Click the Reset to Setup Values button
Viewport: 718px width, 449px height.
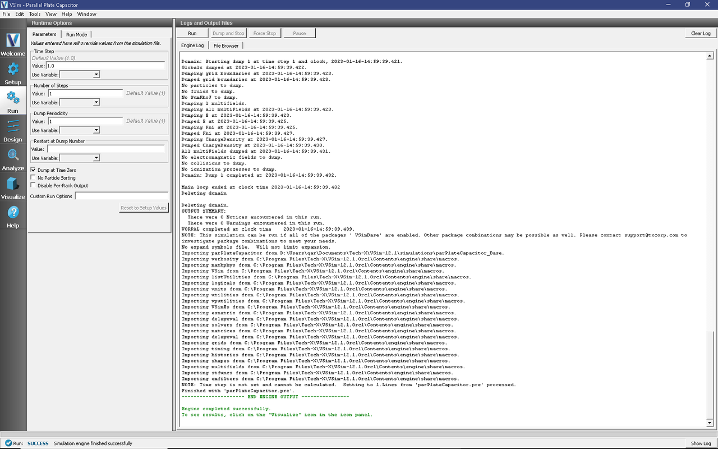pos(144,208)
